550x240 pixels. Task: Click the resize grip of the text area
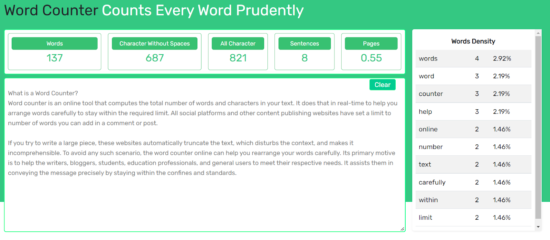(x=402, y=229)
